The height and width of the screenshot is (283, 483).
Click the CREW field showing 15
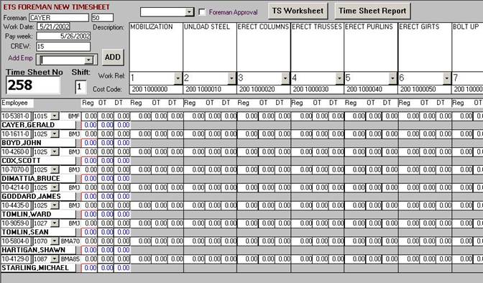click(63, 47)
